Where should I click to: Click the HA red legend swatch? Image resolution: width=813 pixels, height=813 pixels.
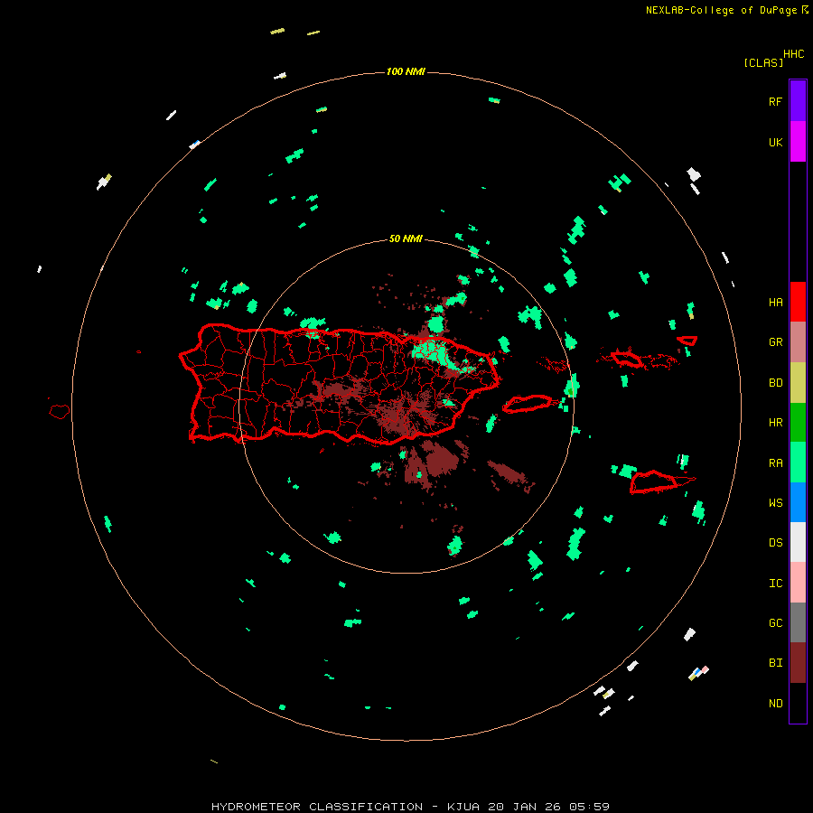(798, 302)
